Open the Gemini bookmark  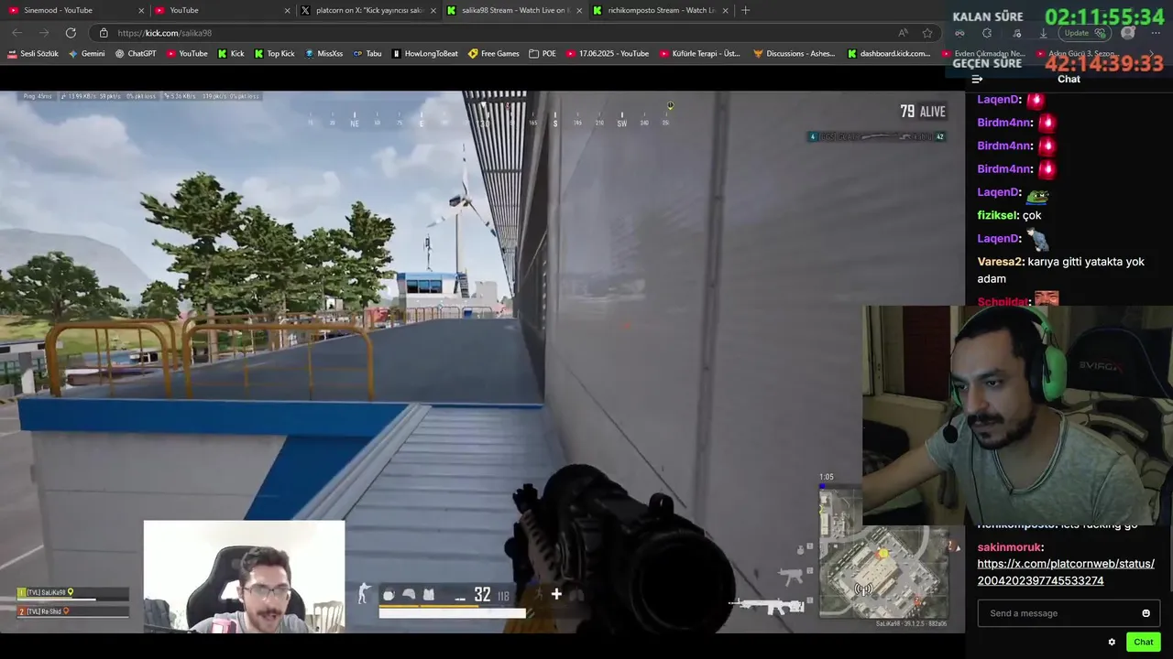tap(87, 54)
